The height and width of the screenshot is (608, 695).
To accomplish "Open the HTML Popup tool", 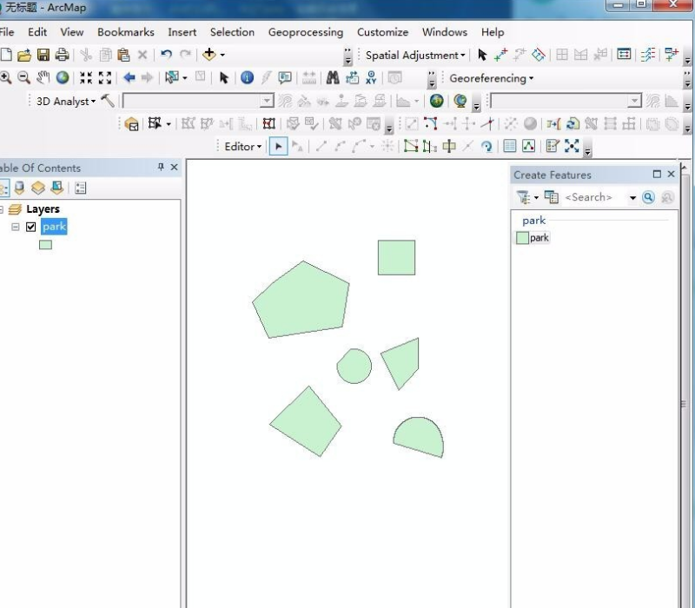I will click(285, 78).
